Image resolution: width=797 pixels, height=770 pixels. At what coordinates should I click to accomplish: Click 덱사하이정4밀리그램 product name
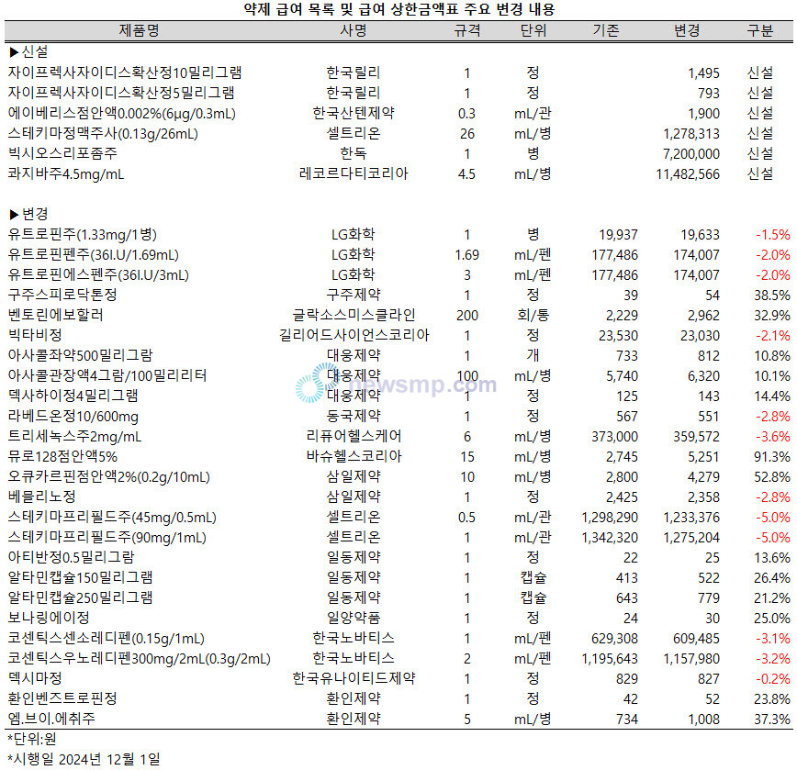[x=73, y=396]
